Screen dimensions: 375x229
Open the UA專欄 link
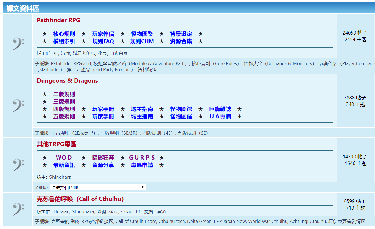click(220, 117)
